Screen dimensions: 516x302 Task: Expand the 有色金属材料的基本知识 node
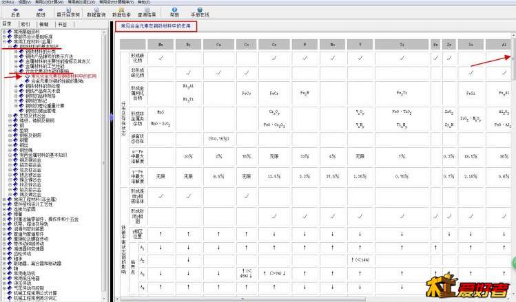[10, 155]
